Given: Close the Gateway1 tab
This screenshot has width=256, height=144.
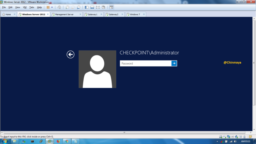Looking at the screenshot, I should (101, 14).
